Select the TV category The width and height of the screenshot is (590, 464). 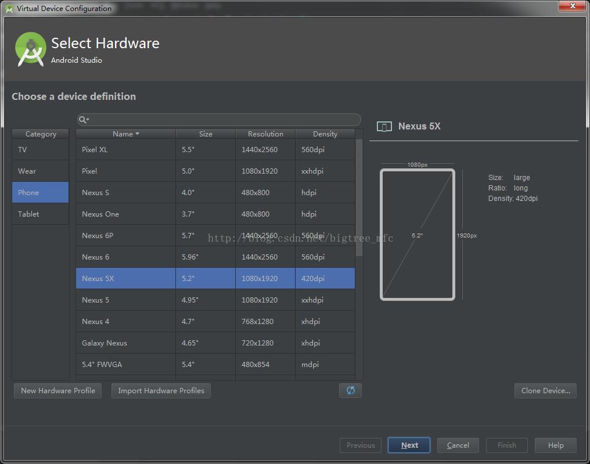tap(40, 149)
